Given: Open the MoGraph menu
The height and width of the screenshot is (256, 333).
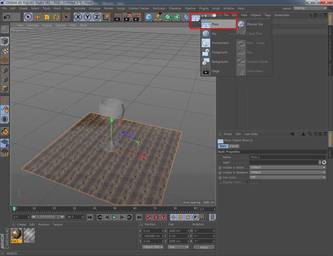Looking at the screenshot, I should coord(159,8).
